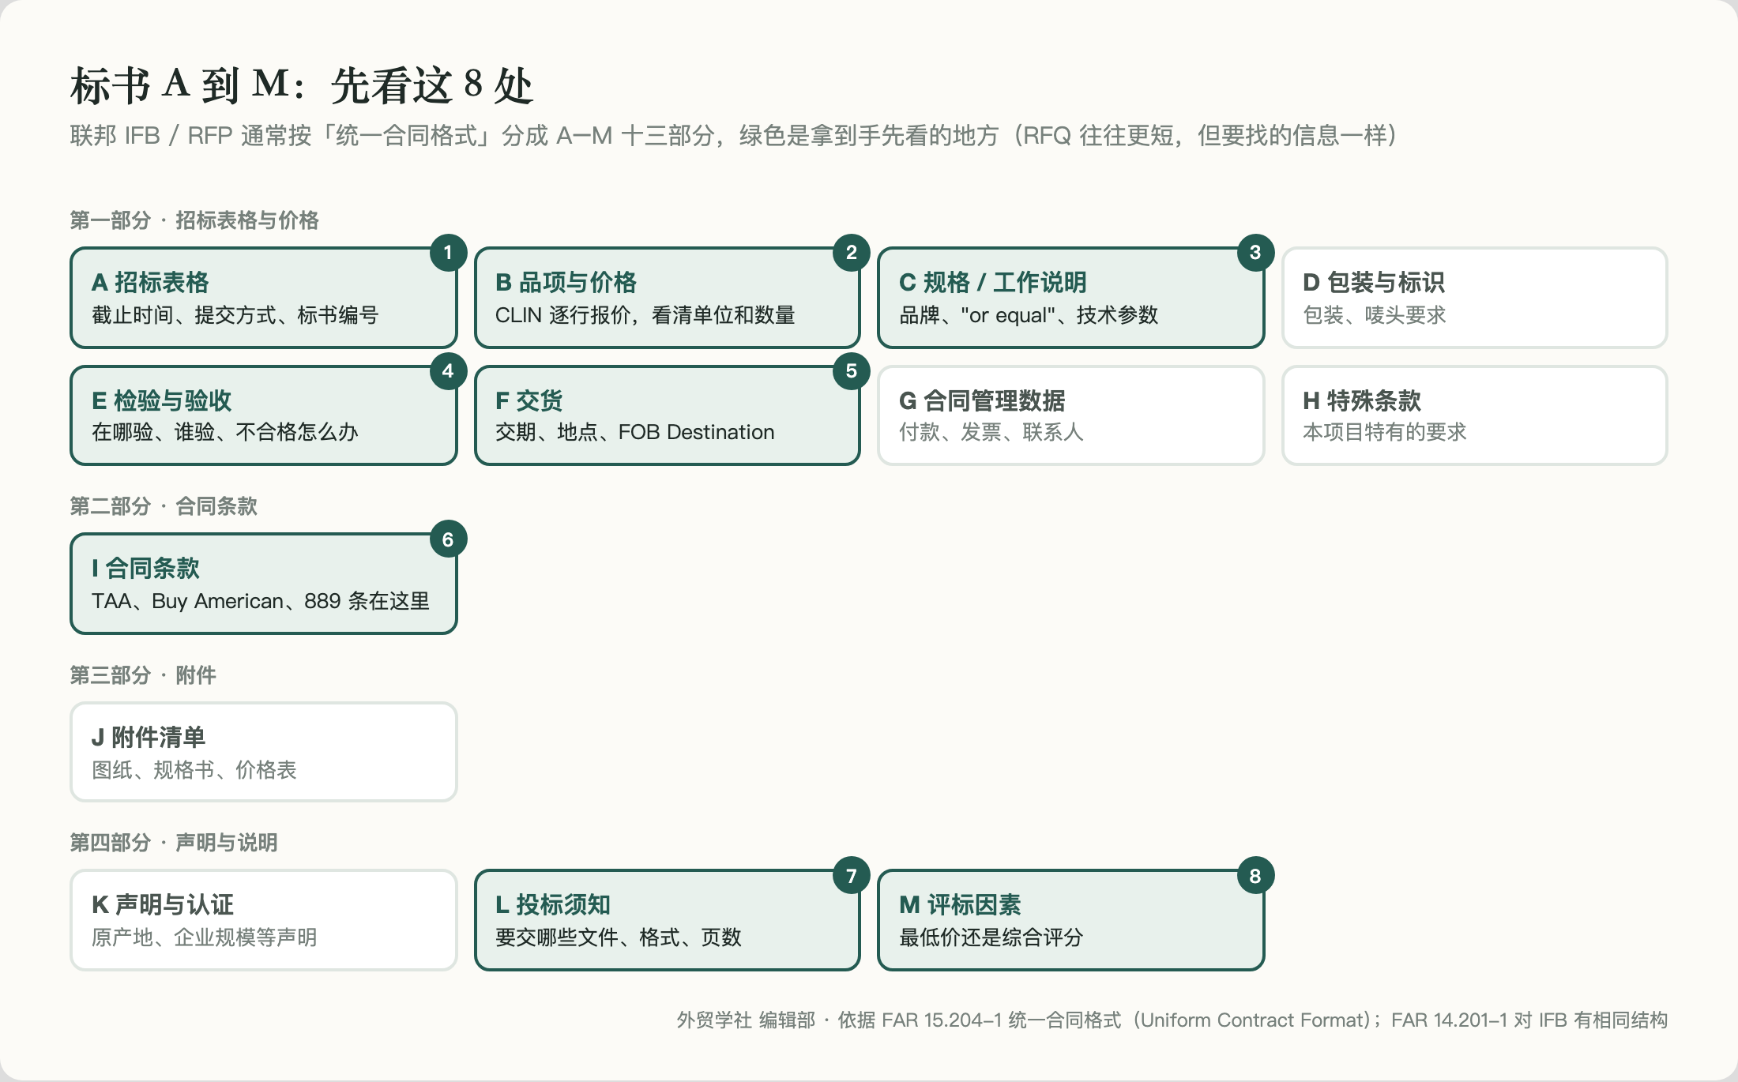Click the "D 包装与标识" card

pyautogui.click(x=1475, y=298)
